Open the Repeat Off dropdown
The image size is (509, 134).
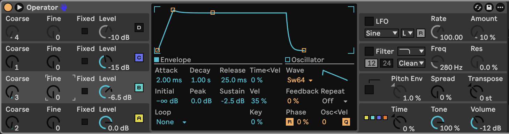335,101
